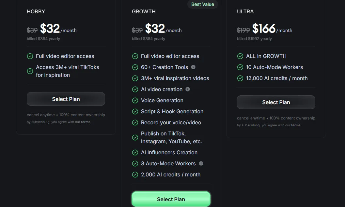Image resolution: width=345 pixels, height=207 pixels.
Task: Click the info icon next to AI video creation
Action: coord(188,89)
